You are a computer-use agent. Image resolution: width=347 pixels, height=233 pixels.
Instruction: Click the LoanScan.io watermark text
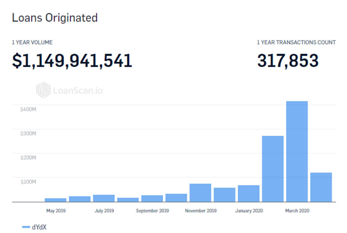click(x=78, y=91)
